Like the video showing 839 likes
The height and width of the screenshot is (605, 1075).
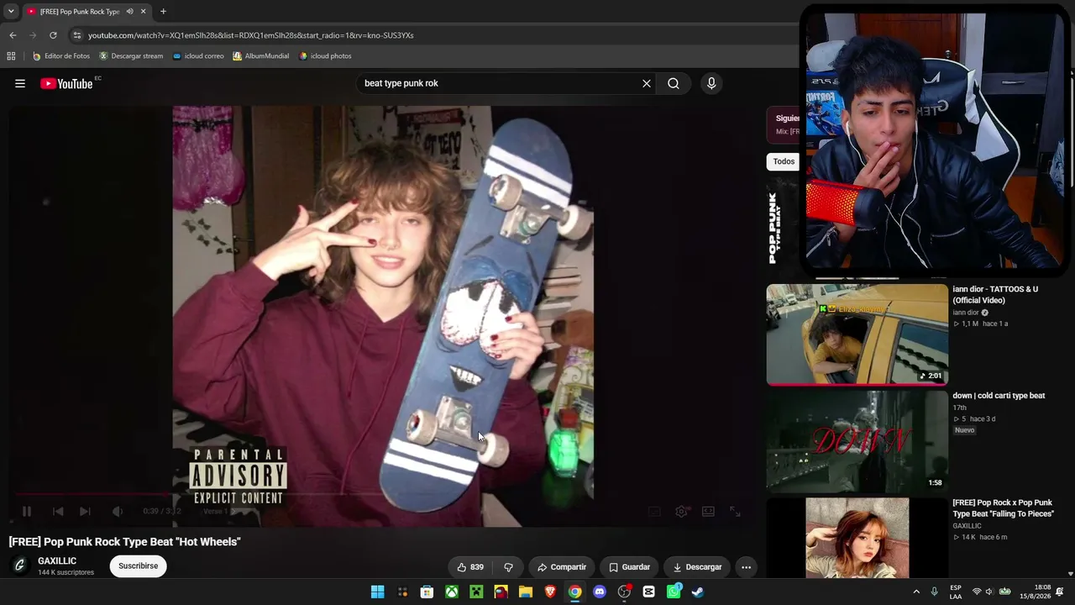click(470, 567)
